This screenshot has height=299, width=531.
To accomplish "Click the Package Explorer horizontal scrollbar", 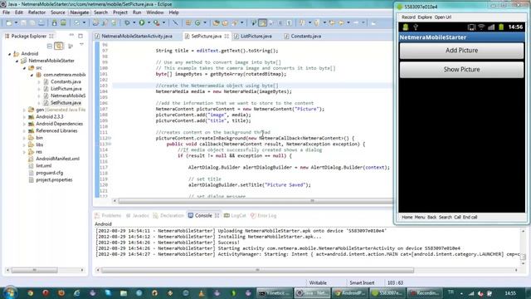I will [x=35, y=270].
